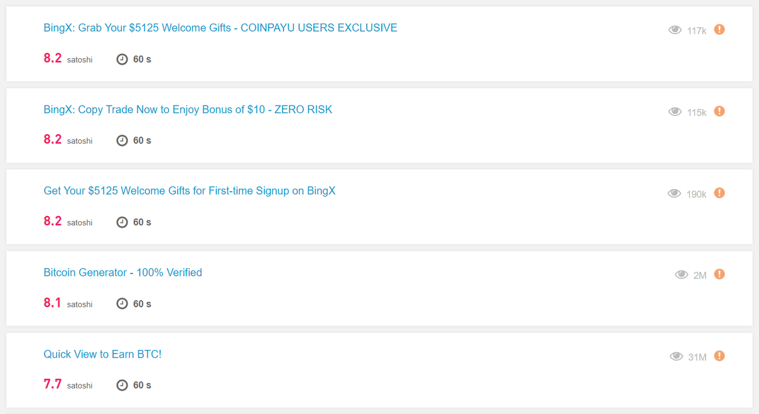Viewport: 759px width, 414px height.
Task: Click report icon on Bitcoin Generator ad
Action: pos(719,274)
